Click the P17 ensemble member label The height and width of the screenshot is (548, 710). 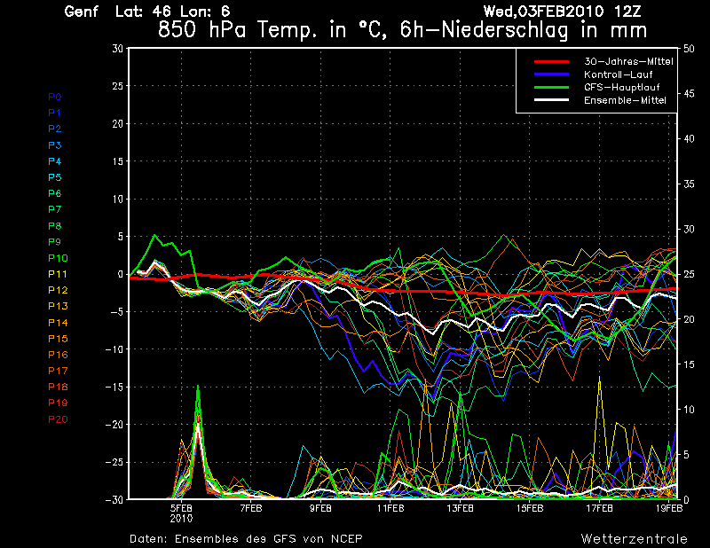tap(58, 371)
